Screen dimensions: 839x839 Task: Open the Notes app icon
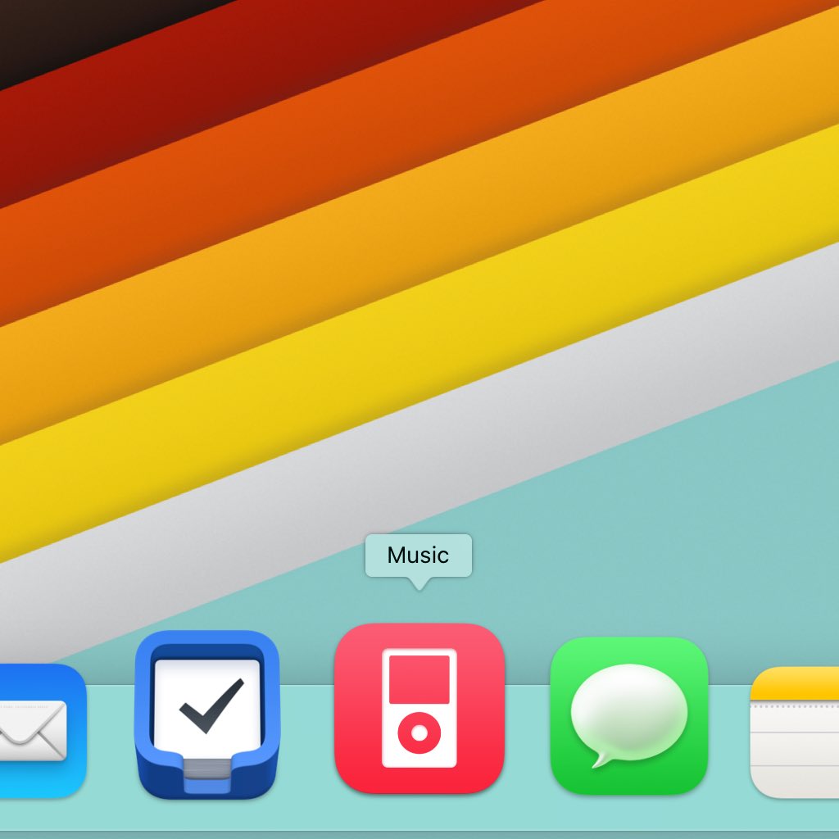point(795,732)
